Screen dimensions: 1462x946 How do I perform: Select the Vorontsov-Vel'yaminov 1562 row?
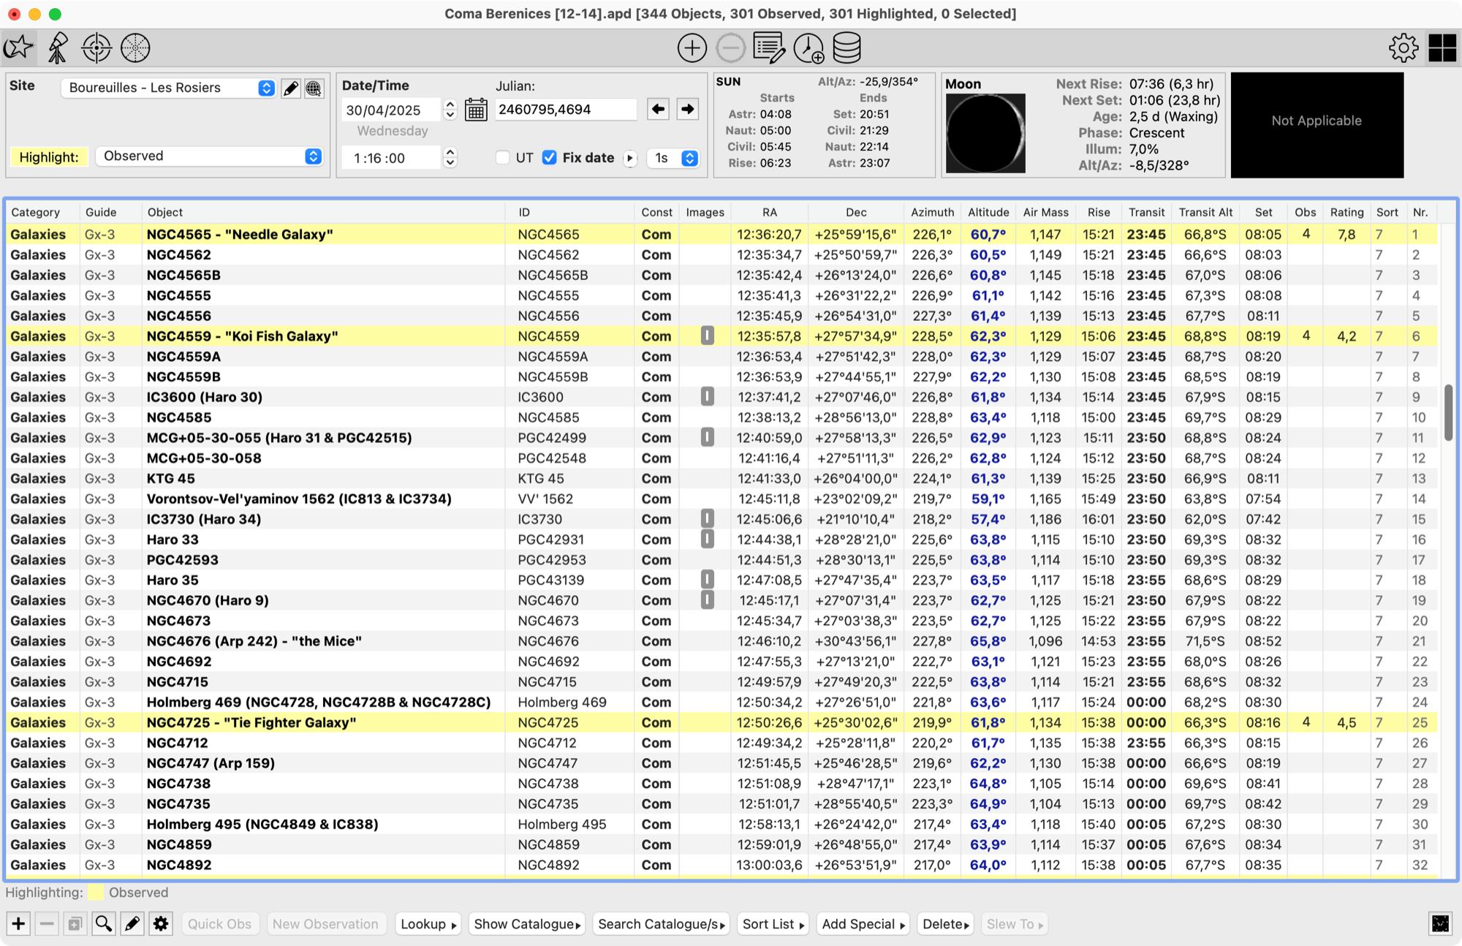(722, 499)
